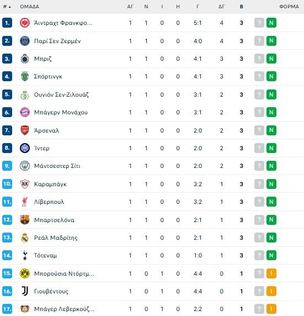304x316 pixels.
Task: Click the Paris Saint-Germain crest icon
Action: point(25,41)
